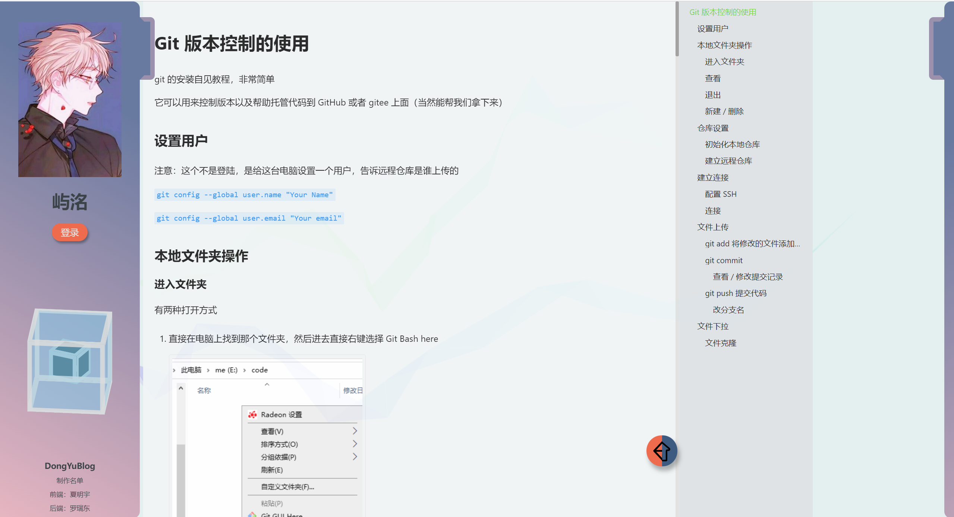
Task: Click the Git 版本控制的使用 article title
Action: click(232, 44)
